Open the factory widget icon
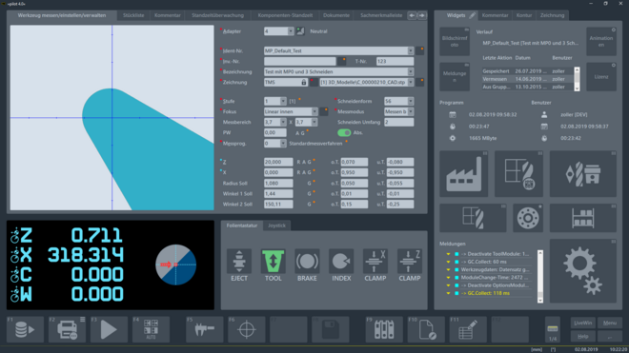 pyautogui.click(x=464, y=174)
